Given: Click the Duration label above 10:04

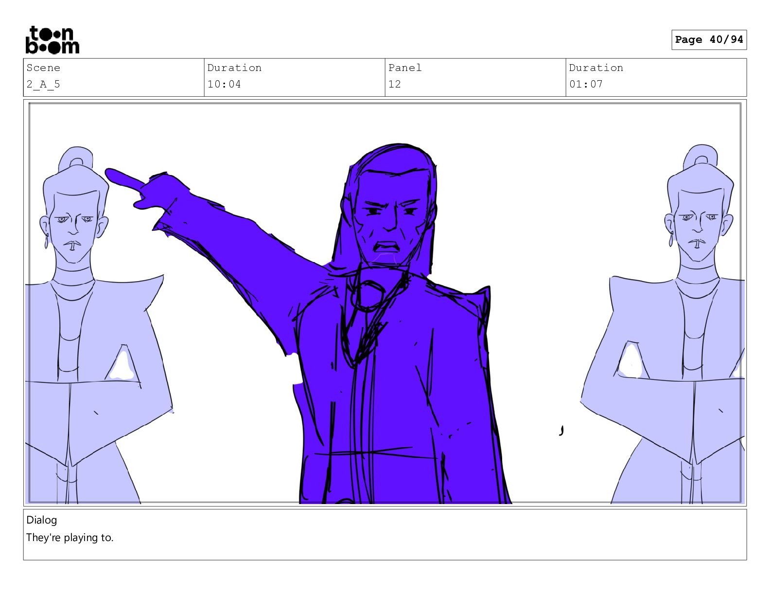Looking at the screenshot, I should (x=234, y=68).
